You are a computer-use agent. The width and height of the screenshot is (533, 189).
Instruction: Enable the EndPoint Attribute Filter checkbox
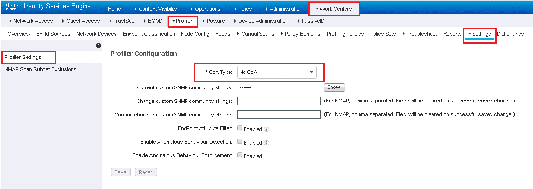pyautogui.click(x=240, y=128)
